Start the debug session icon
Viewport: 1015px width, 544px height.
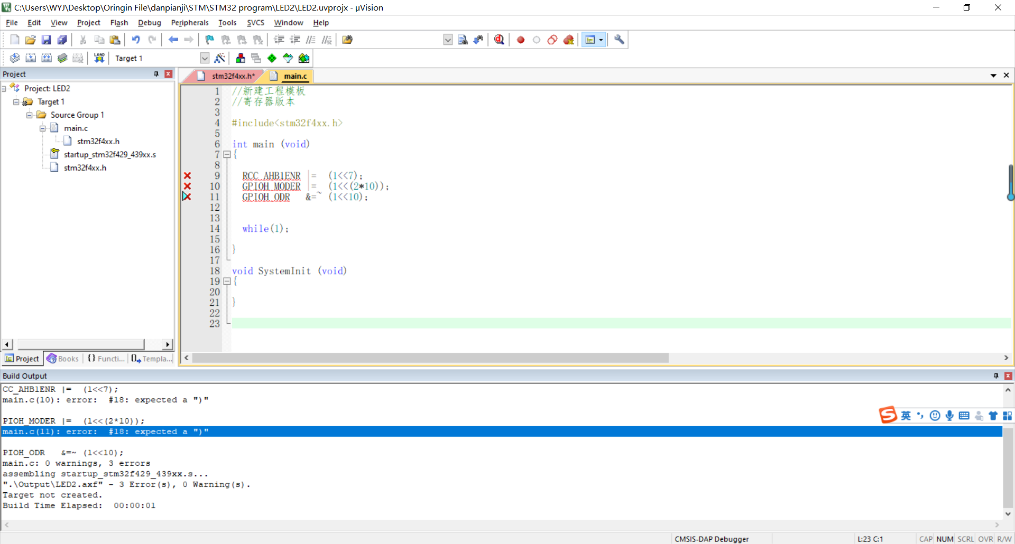point(499,40)
